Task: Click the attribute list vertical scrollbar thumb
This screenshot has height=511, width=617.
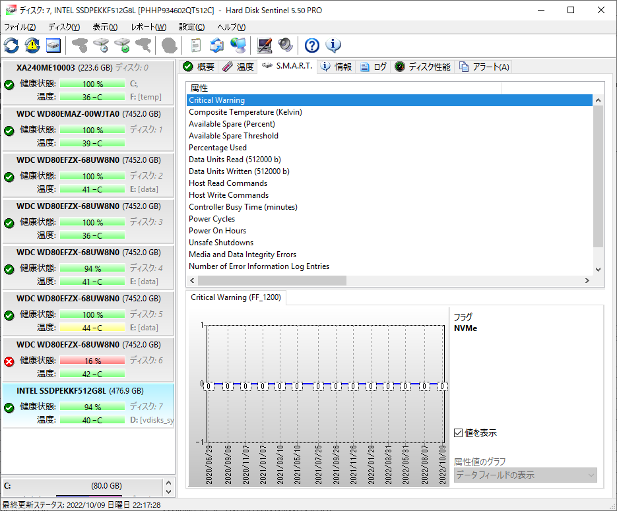Action: point(598,177)
